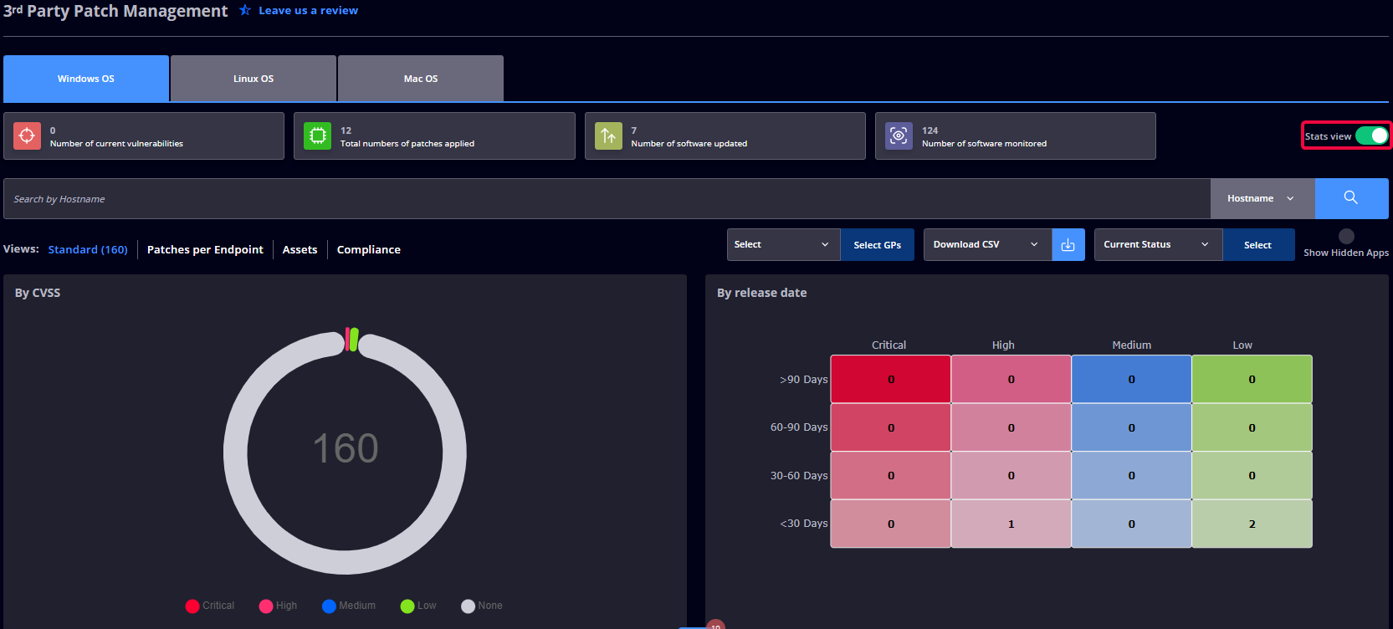The image size is (1393, 629).
Task: Toggle the Medium legend item in CVSS chart
Action: (349, 606)
